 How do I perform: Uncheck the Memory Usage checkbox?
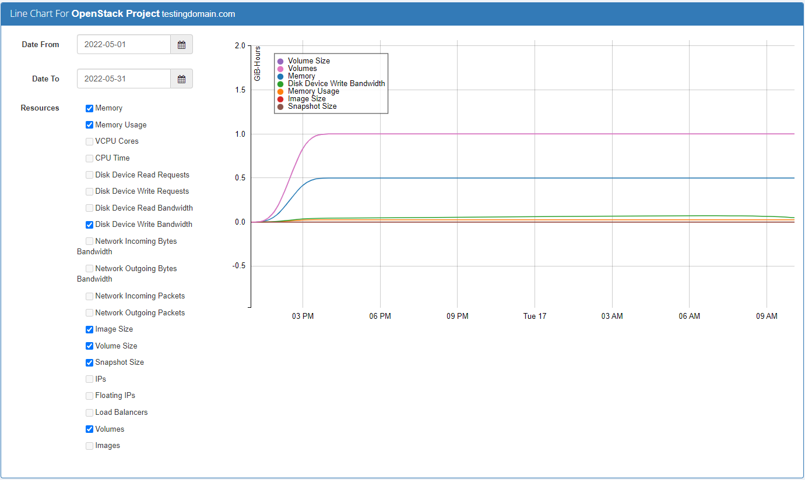(x=89, y=125)
